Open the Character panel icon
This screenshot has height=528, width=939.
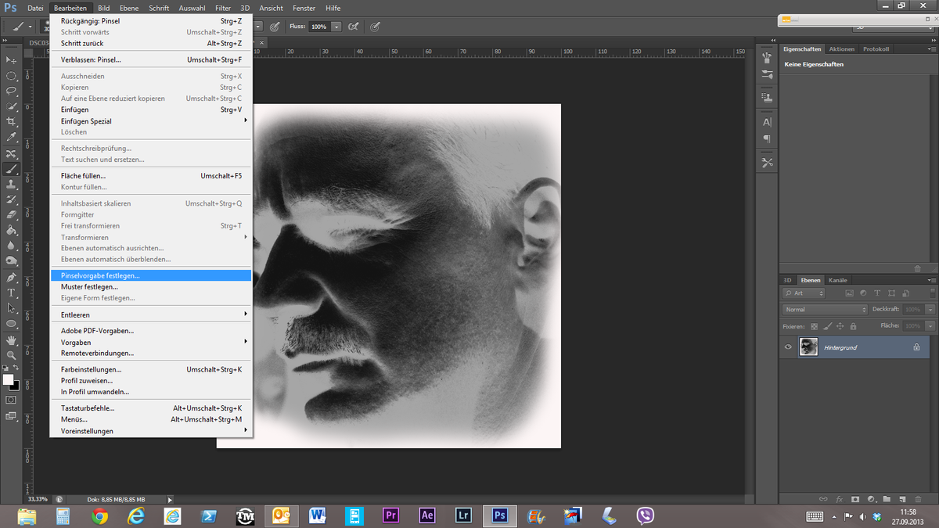click(767, 122)
